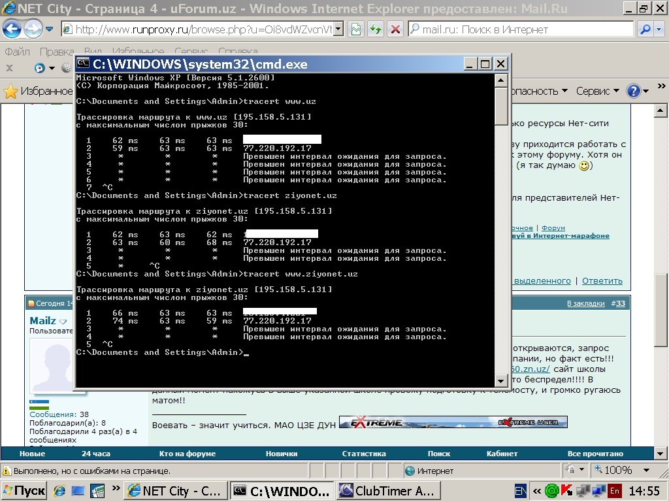Screen dimensions: 669x502
Task: Open the Избранное favorites star button
Action: coord(37,91)
